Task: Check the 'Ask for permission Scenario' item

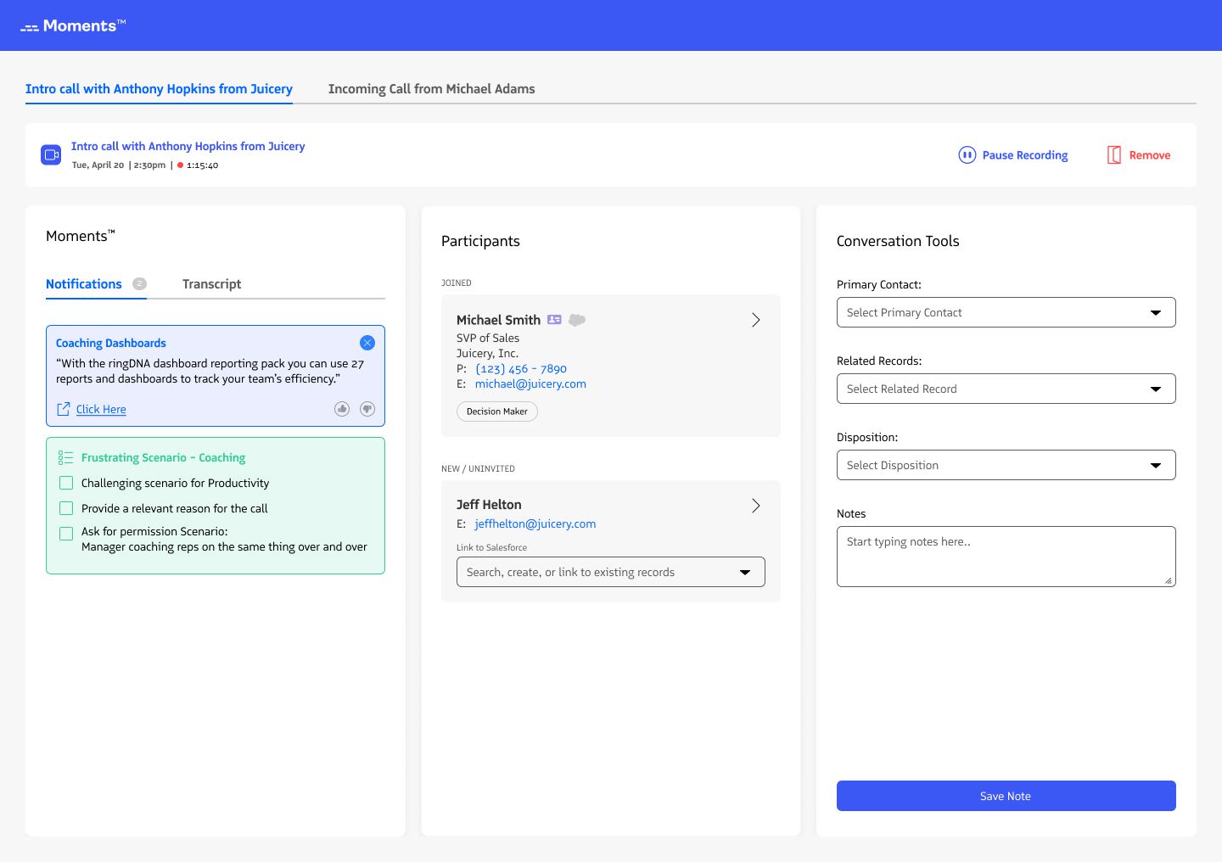Action: (x=66, y=534)
